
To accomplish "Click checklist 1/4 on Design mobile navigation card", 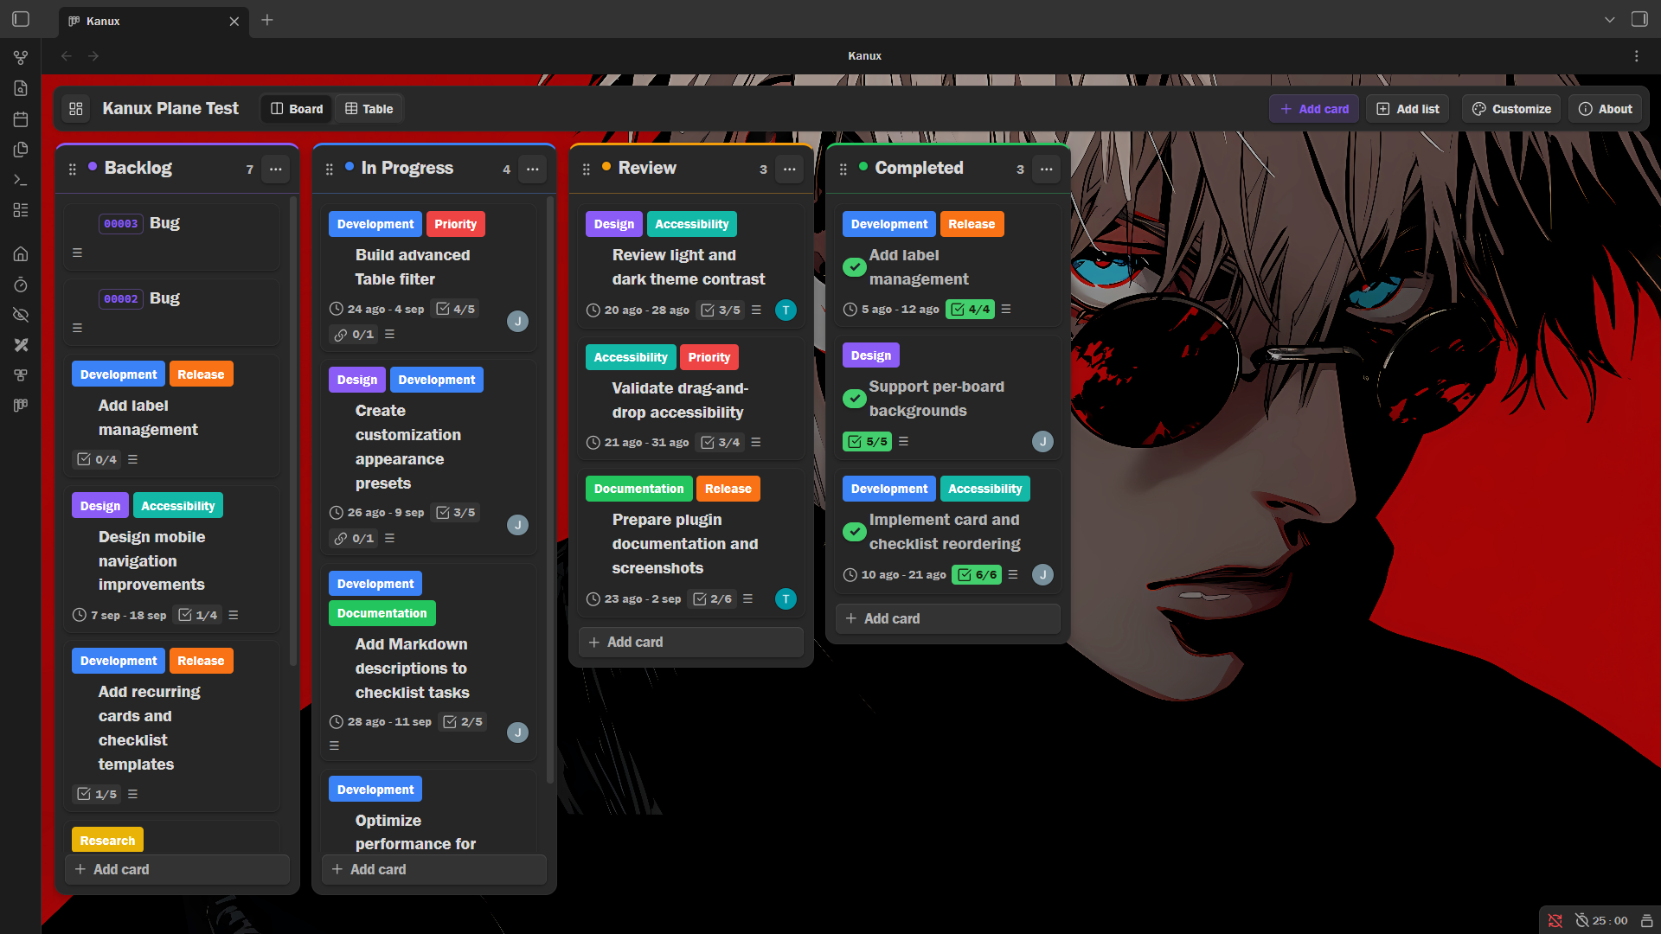I will pyautogui.click(x=198, y=616).
